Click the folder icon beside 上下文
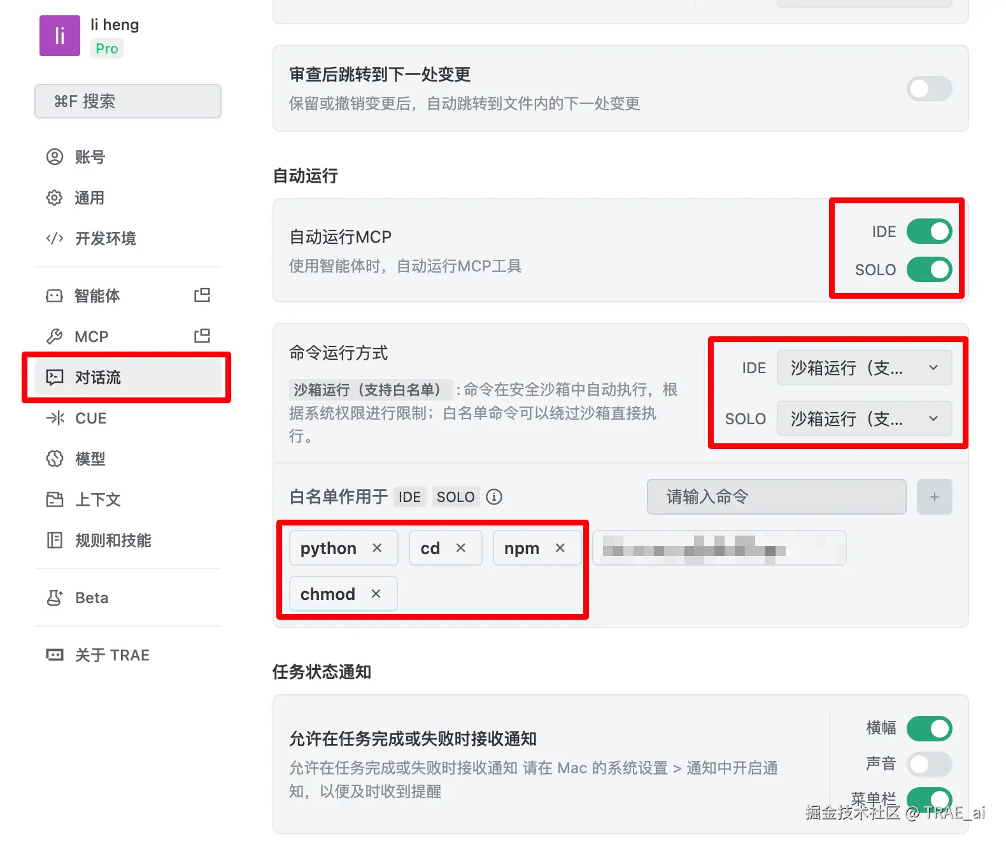This screenshot has width=1006, height=842. click(x=55, y=499)
